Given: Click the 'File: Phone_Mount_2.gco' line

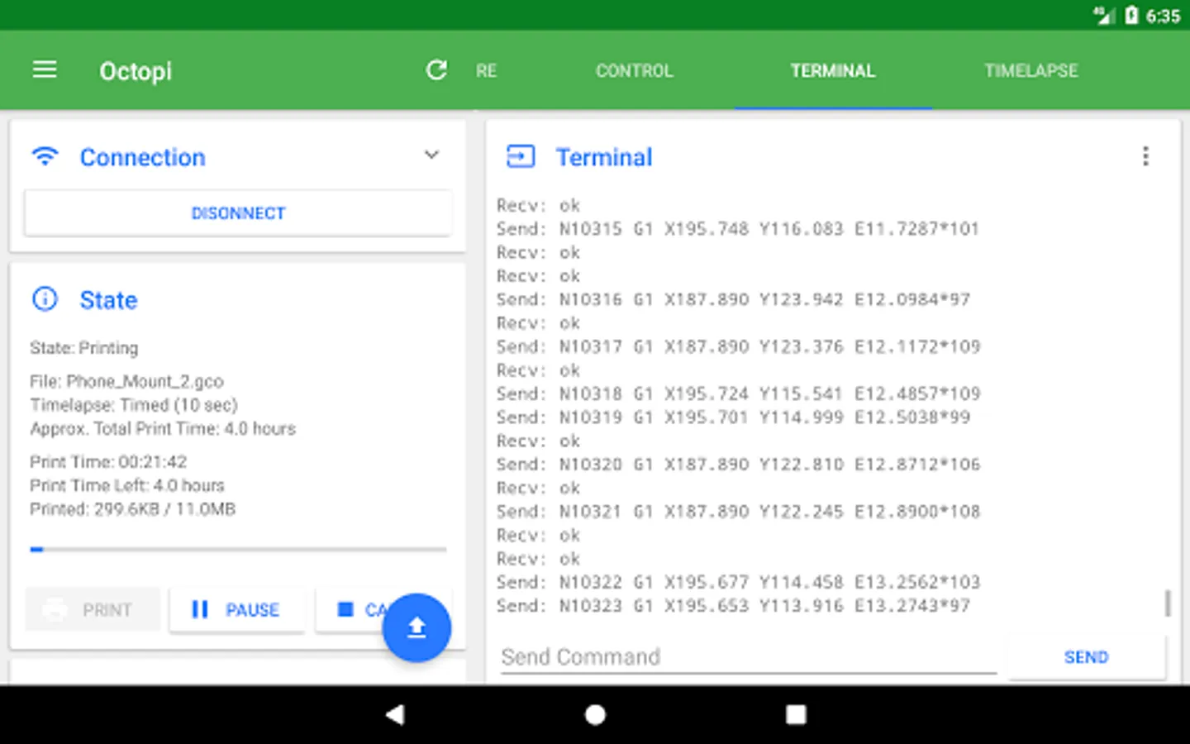Looking at the screenshot, I should (x=127, y=381).
